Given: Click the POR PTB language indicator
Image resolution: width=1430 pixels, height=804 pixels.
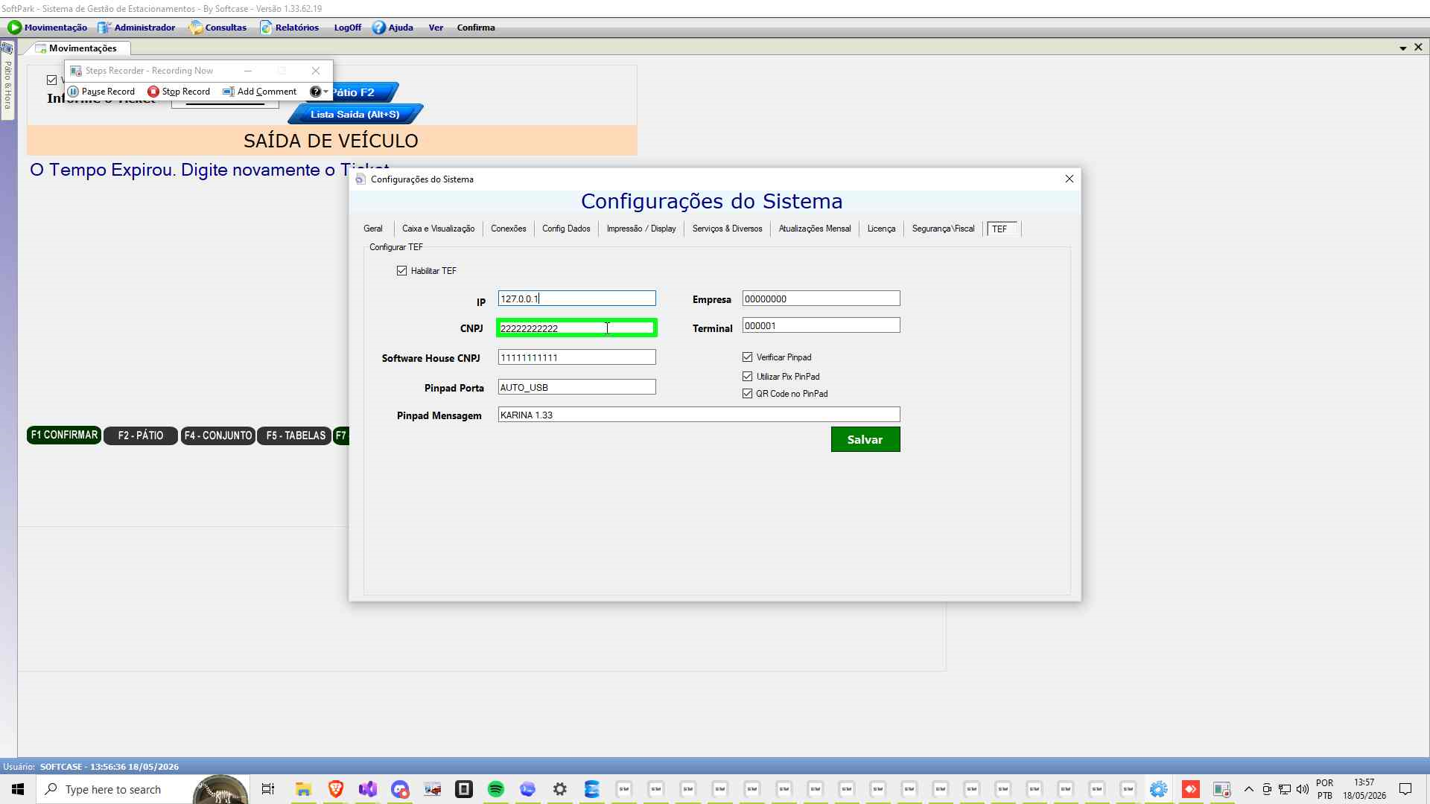Looking at the screenshot, I should (x=1325, y=789).
